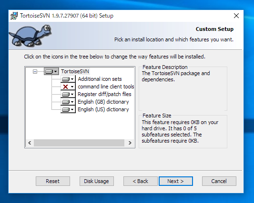
Task: Cancel the TortoiseSVN setup
Action: coord(219,181)
